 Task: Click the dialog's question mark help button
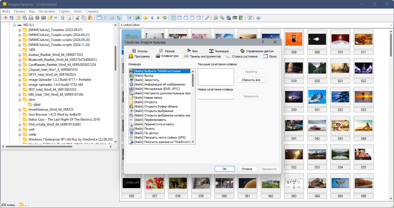pos(262,42)
